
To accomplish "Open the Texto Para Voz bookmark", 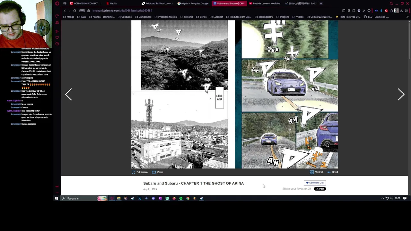I will tap(348, 17).
